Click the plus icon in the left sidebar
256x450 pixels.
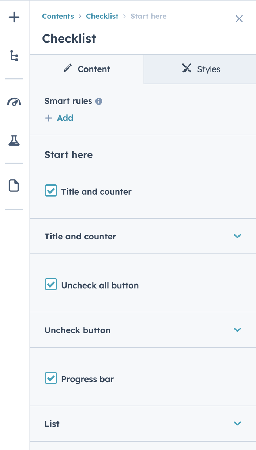[14, 17]
